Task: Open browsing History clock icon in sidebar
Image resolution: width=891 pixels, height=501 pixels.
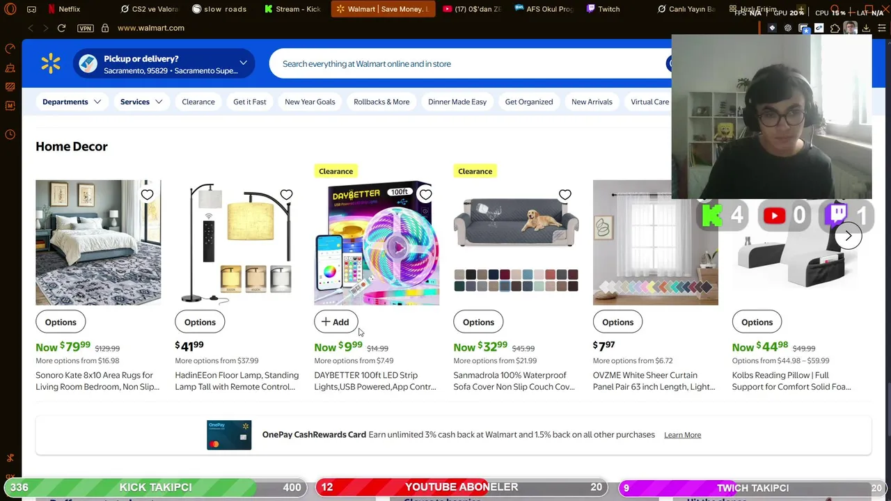Action: coord(10,134)
